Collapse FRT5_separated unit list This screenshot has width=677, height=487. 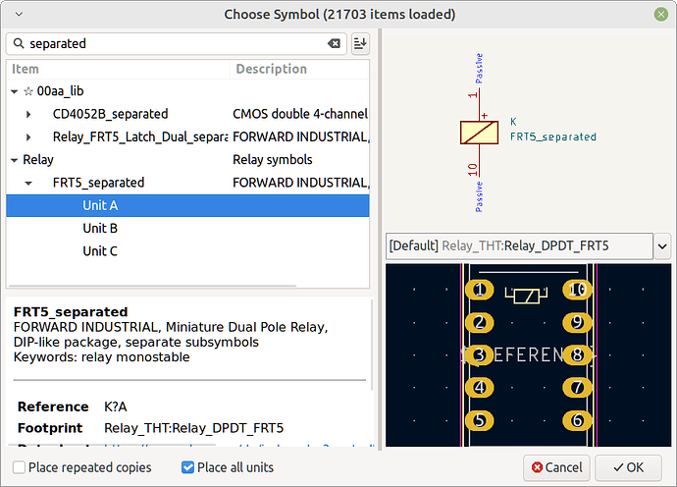(x=28, y=183)
